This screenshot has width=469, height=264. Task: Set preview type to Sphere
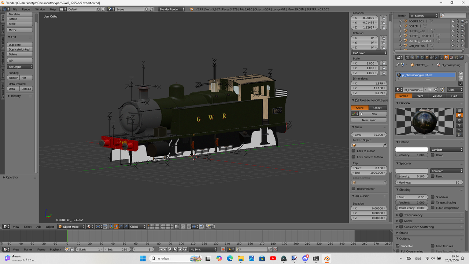[x=460, y=115]
